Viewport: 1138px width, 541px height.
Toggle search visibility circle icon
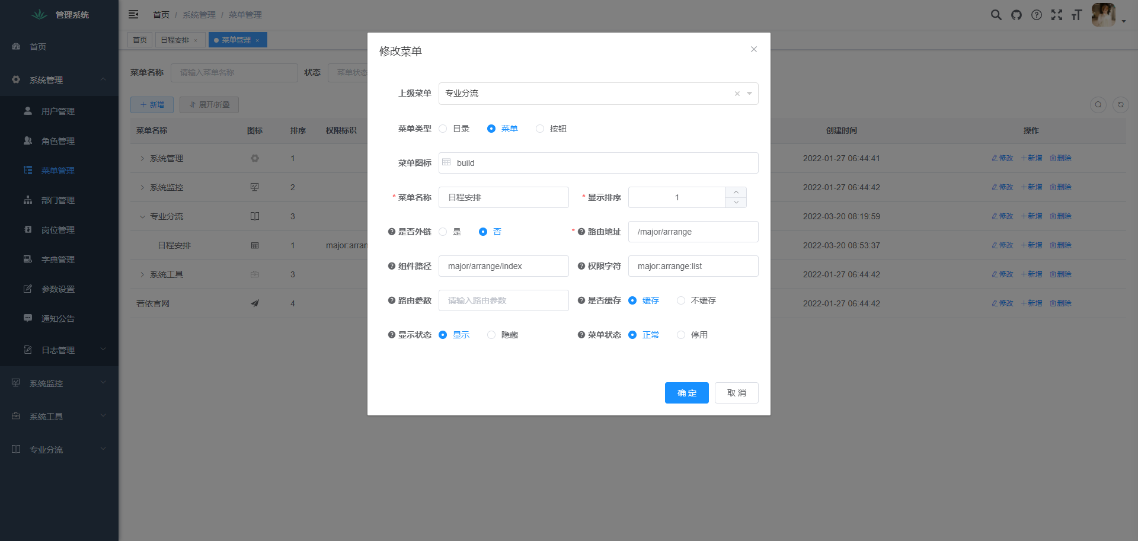click(x=1098, y=105)
